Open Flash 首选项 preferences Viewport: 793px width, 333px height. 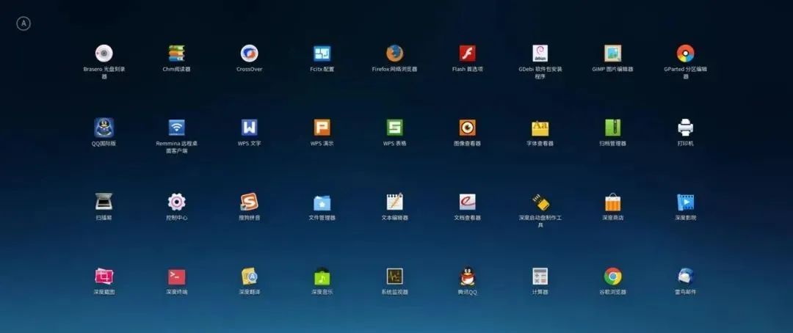(x=467, y=54)
